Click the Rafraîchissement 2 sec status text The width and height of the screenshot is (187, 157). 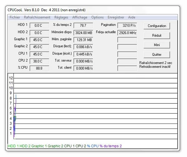click(x=156, y=63)
